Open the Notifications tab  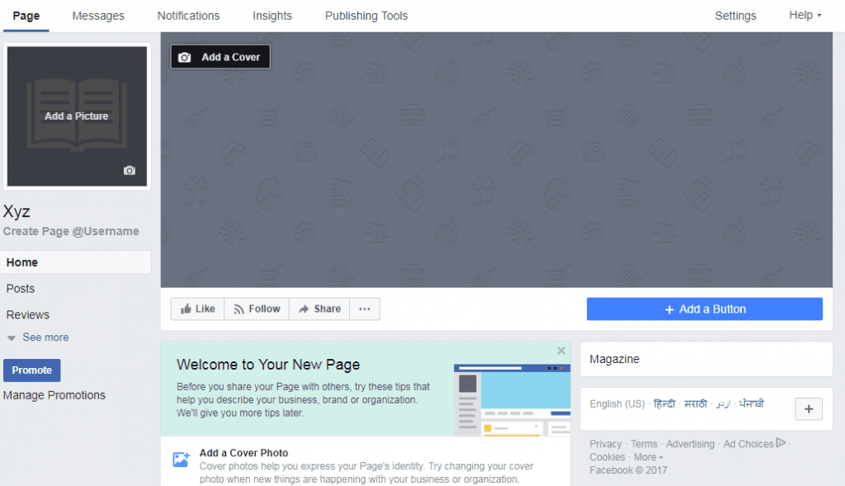[189, 16]
